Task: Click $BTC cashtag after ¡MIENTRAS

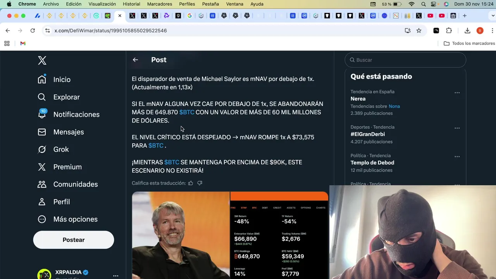Action: (172, 162)
